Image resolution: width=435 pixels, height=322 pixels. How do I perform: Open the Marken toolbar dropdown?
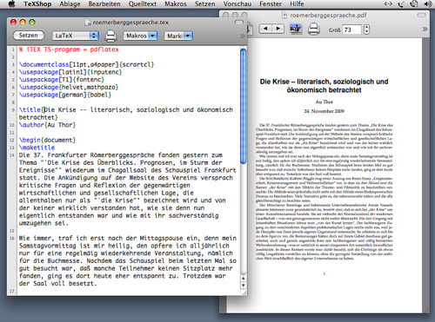[178, 36]
